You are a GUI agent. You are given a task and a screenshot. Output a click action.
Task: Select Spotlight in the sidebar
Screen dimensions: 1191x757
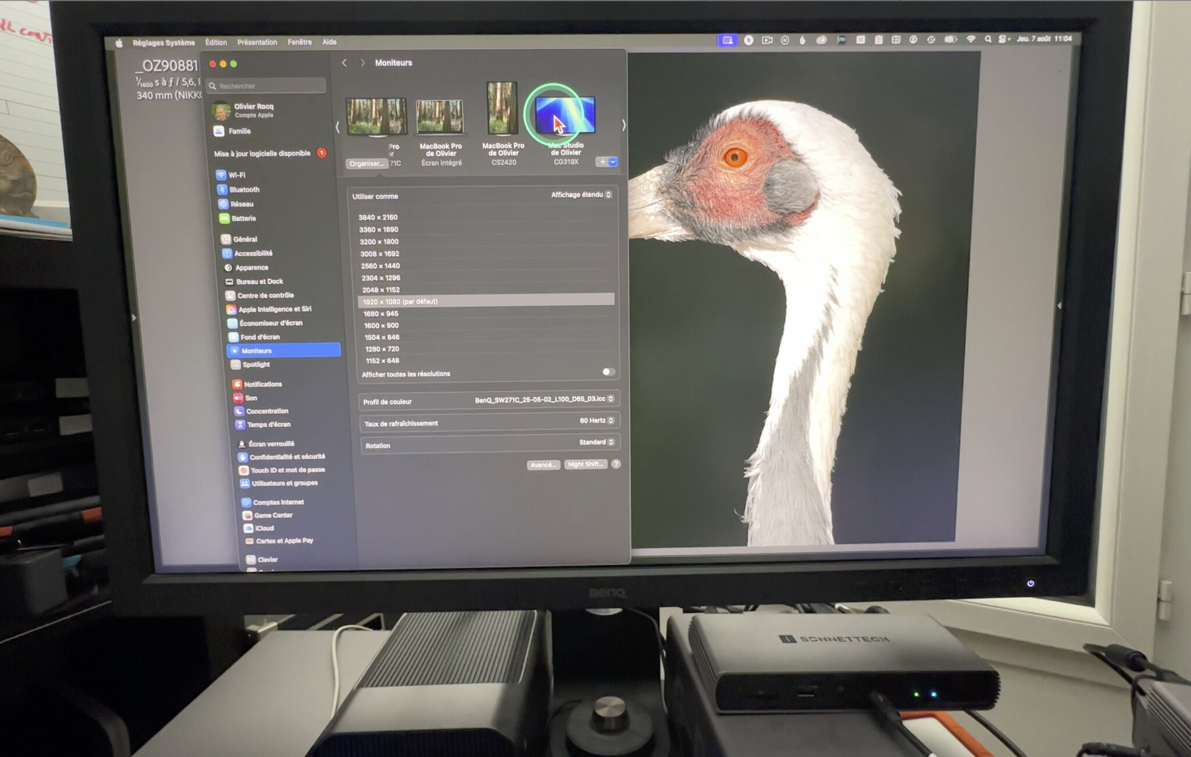[x=251, y=365]
